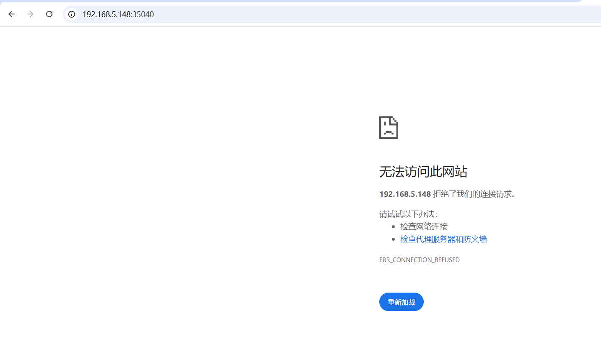Click the 重新加载 reload button
Image resolution: width=601 pixels, height=350 pixels.
point(402,302)
